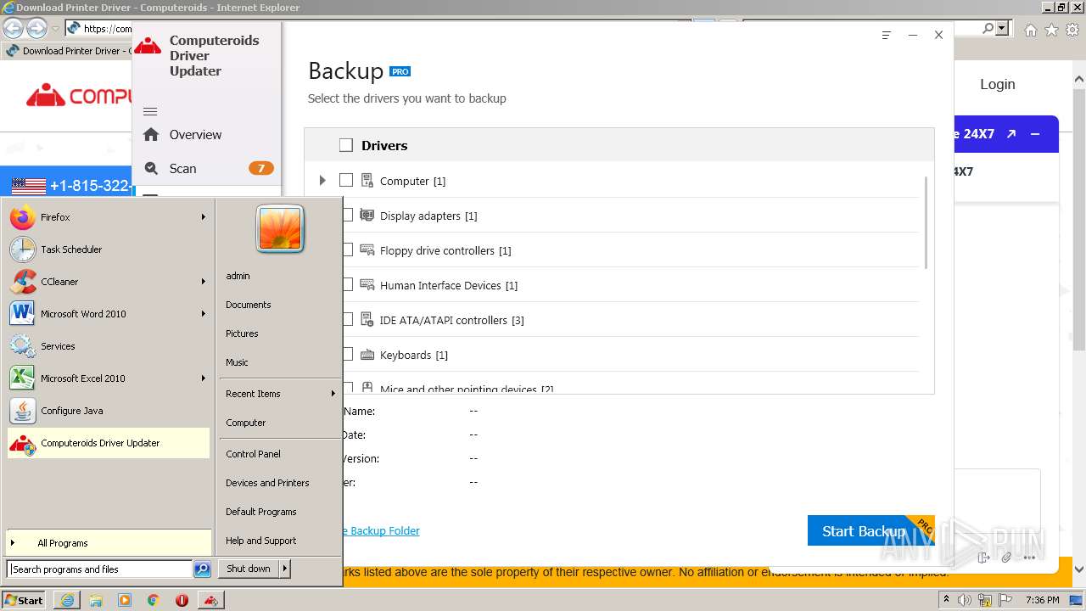Launch Opera from the taskbar
1086x611 pixels.
pyautogui.click(x=182, y=600)
